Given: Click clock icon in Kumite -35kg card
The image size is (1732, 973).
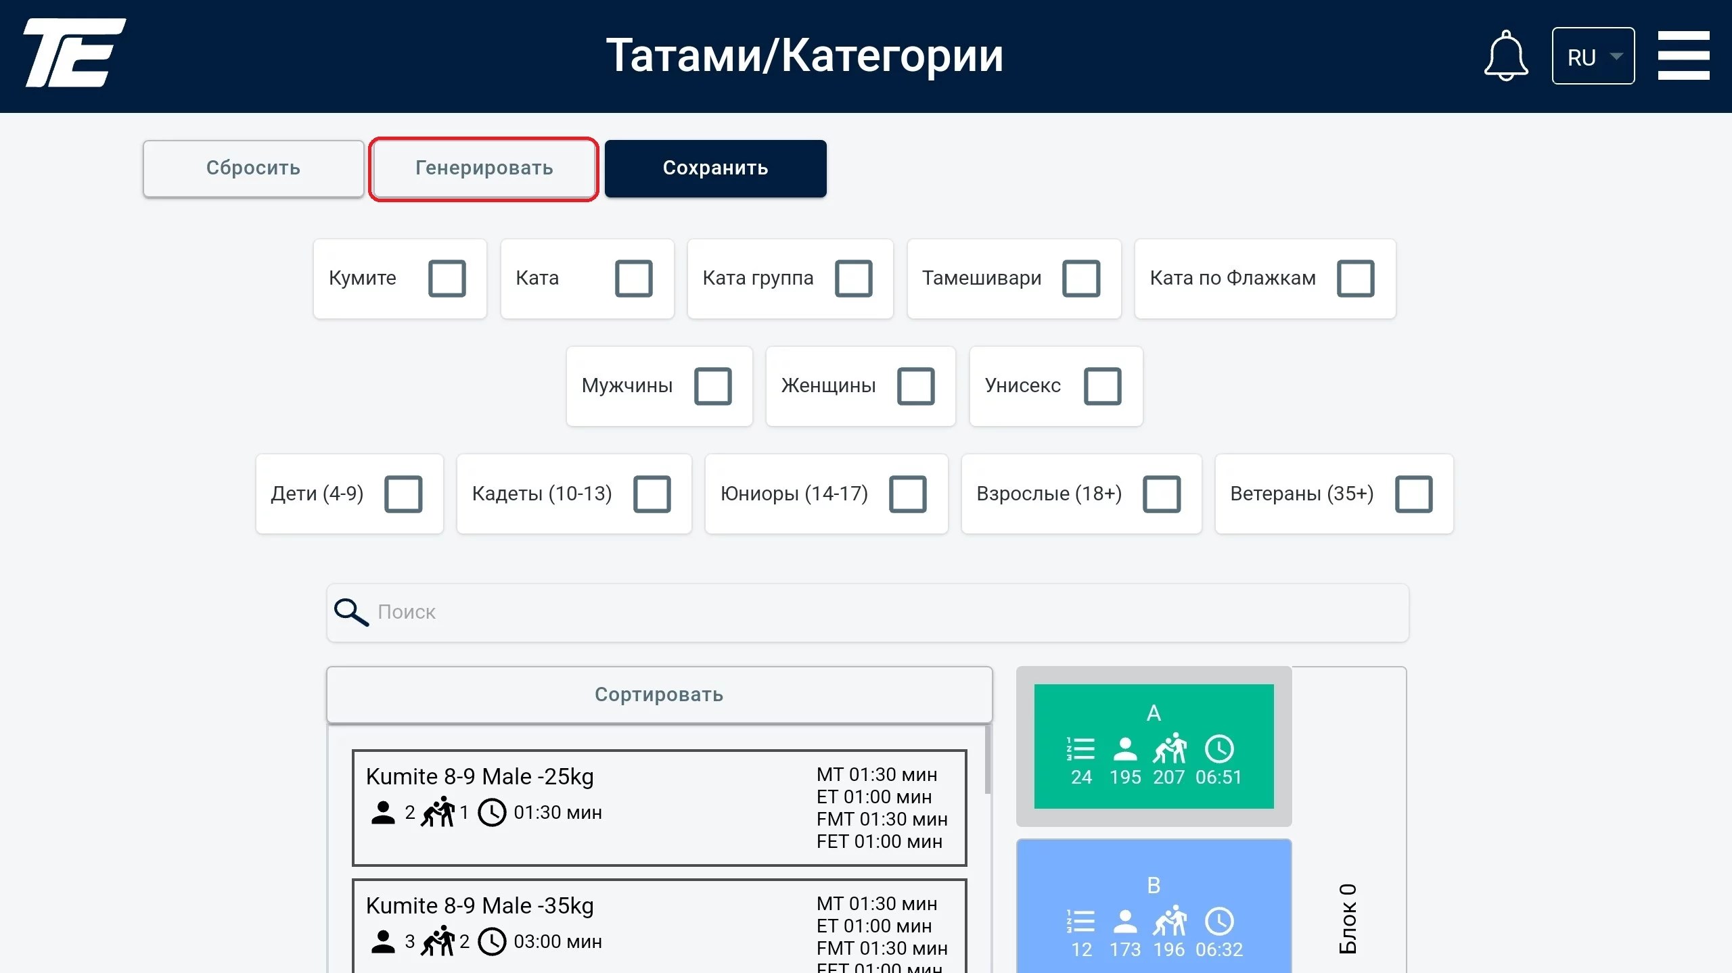Looking at the screenshot, I should (x=492, y=941).
